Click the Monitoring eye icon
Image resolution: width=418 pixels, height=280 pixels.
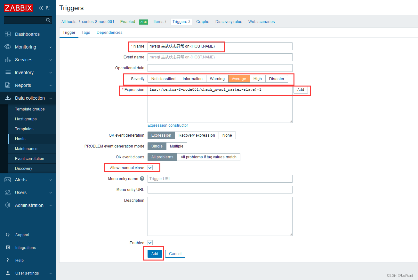point(8,47)
